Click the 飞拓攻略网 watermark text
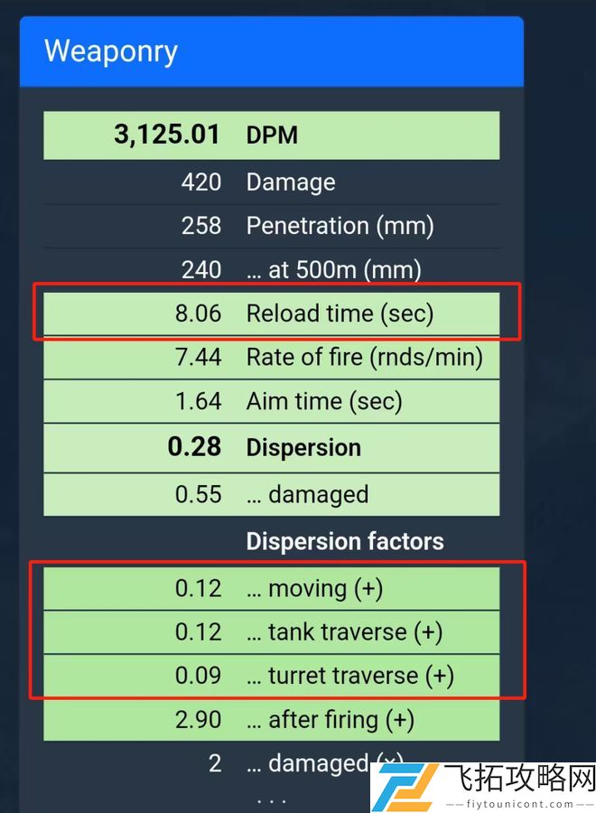This screenshot has width=596, height=813. click(x=520, y=778)
